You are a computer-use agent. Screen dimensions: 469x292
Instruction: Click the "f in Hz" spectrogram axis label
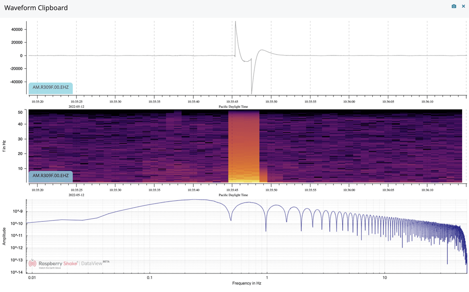pos(4,146)
